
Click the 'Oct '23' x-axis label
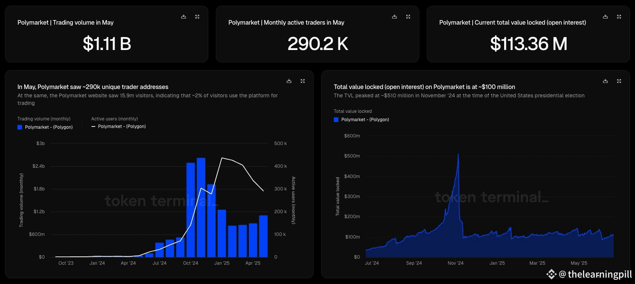coord(66,263)
